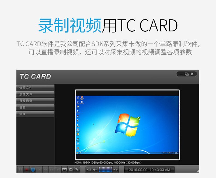Take a snapshot with the first picture icon

pyautogui.click(x=64, y=170)
